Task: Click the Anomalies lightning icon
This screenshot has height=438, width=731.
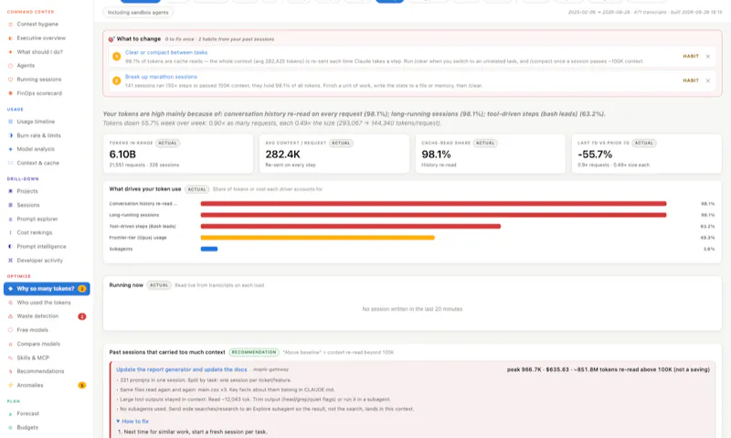Action: coord(10,385)
